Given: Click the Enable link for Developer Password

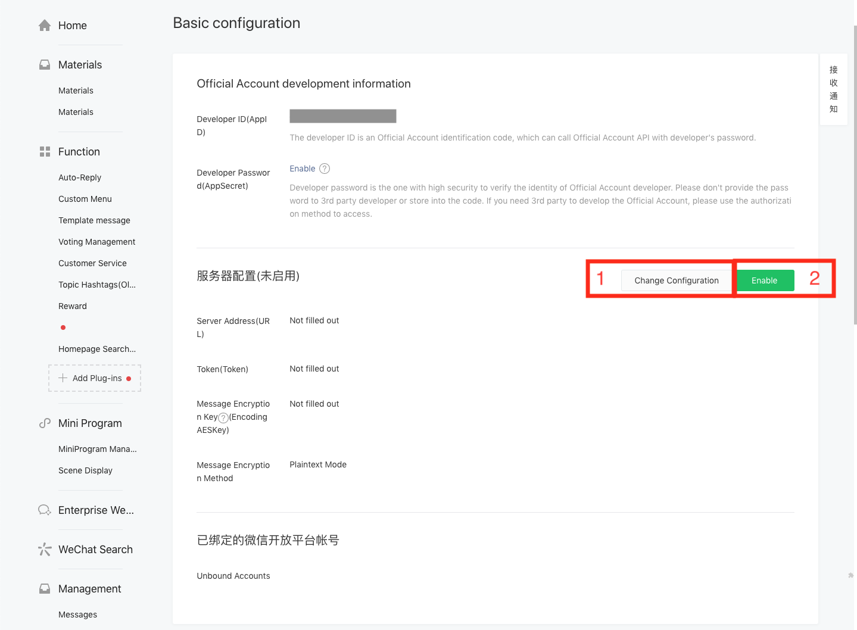Looking at the screenshot, I should coord(303,169).
